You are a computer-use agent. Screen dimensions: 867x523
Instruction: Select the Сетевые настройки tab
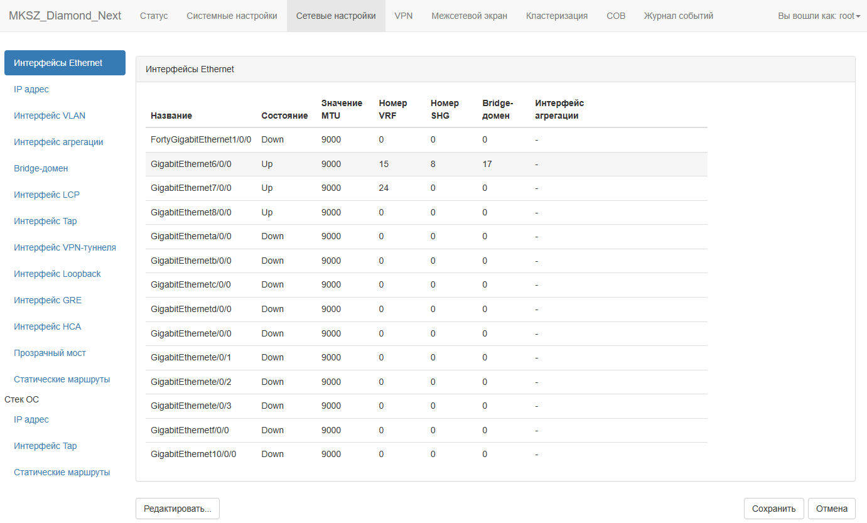tap(336, 16)
